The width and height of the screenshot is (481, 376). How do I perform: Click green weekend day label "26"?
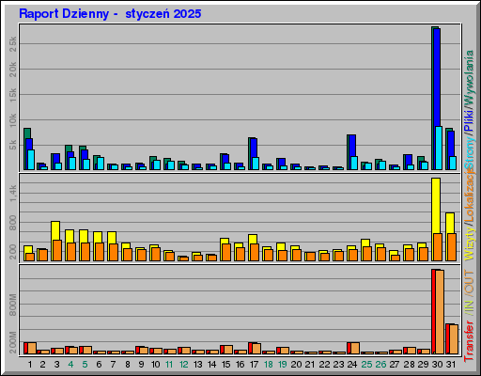click(x=380, y=365)
